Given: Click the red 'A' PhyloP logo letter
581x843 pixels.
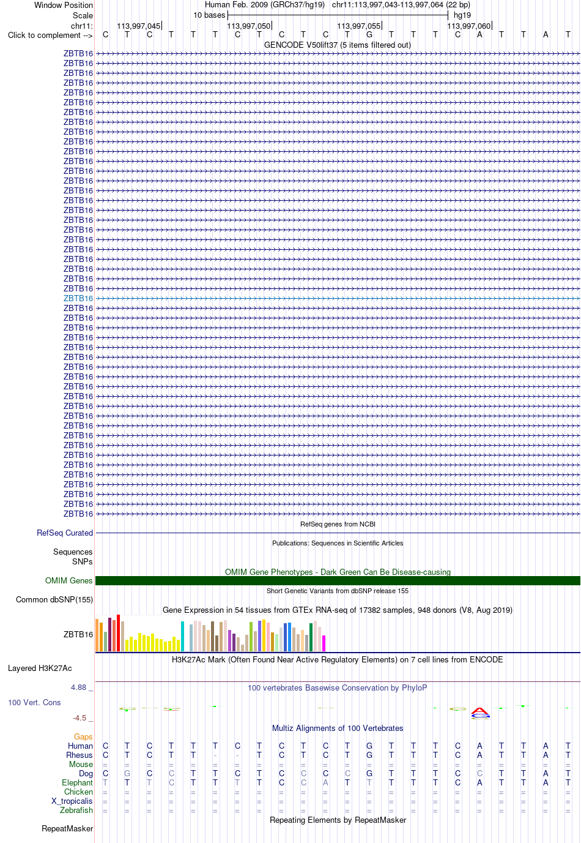Looking at the screenshot, I should [480, 711].
